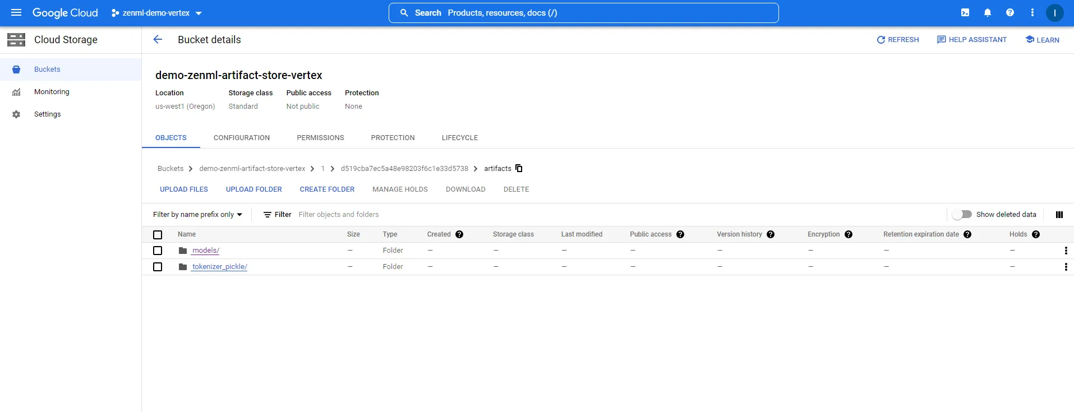Image resolution: width=1074 pixels, height=412 pixels.
Task: Go to breadcrumb folder 1
Action: point(322,169)
